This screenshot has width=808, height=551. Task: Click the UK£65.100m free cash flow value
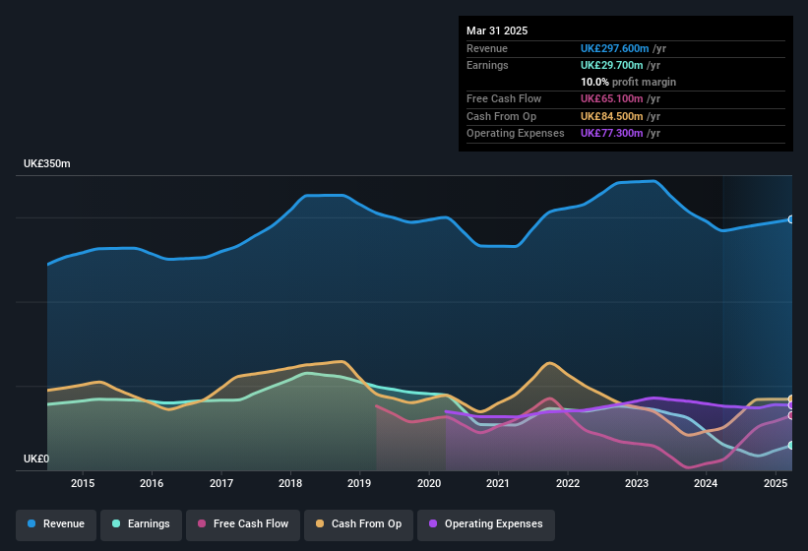click(x=612, y=98)
